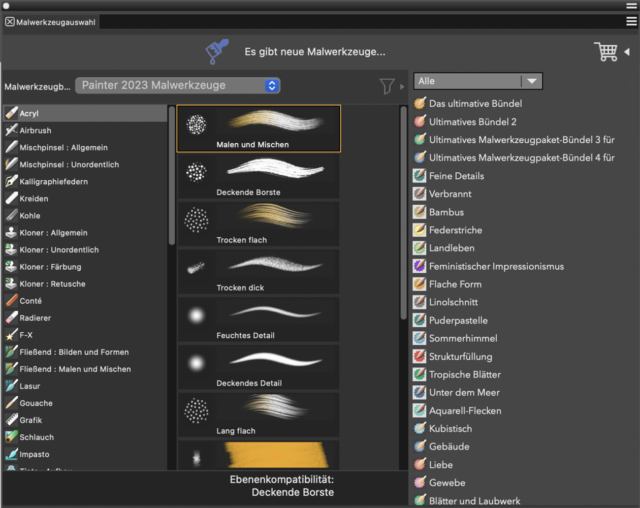
Task: Select the F-X brush category
Action: 26,335
